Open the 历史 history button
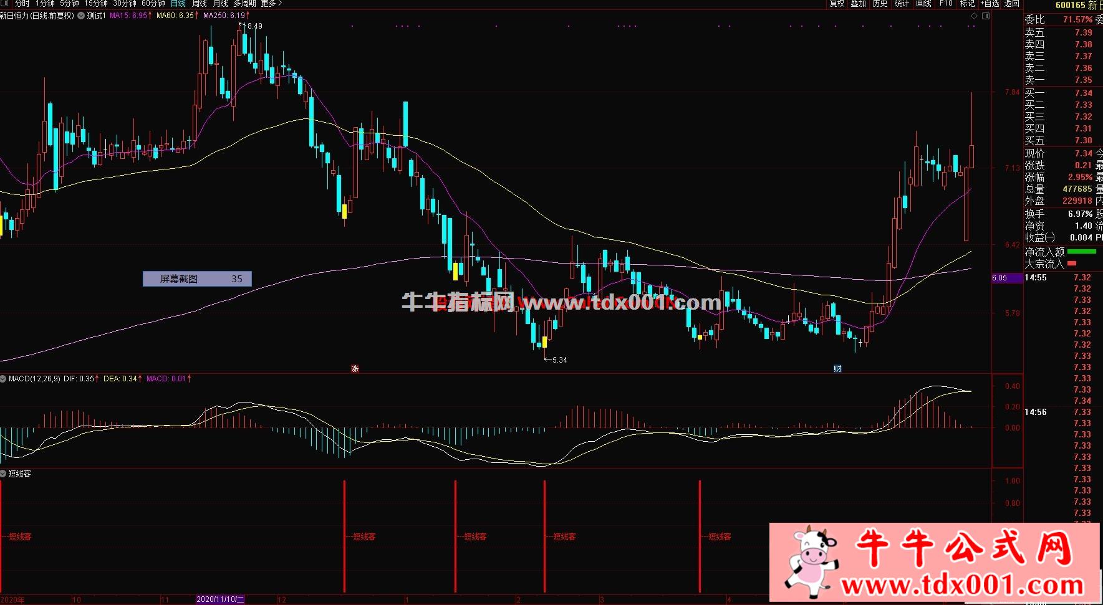The height and width of the screenshot is (605, 1103). click(880, 4)
